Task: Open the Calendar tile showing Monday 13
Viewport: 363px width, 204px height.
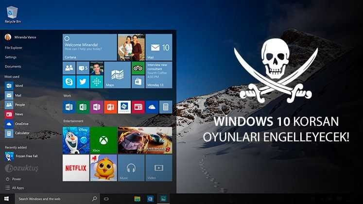Action: pos(159,75)
